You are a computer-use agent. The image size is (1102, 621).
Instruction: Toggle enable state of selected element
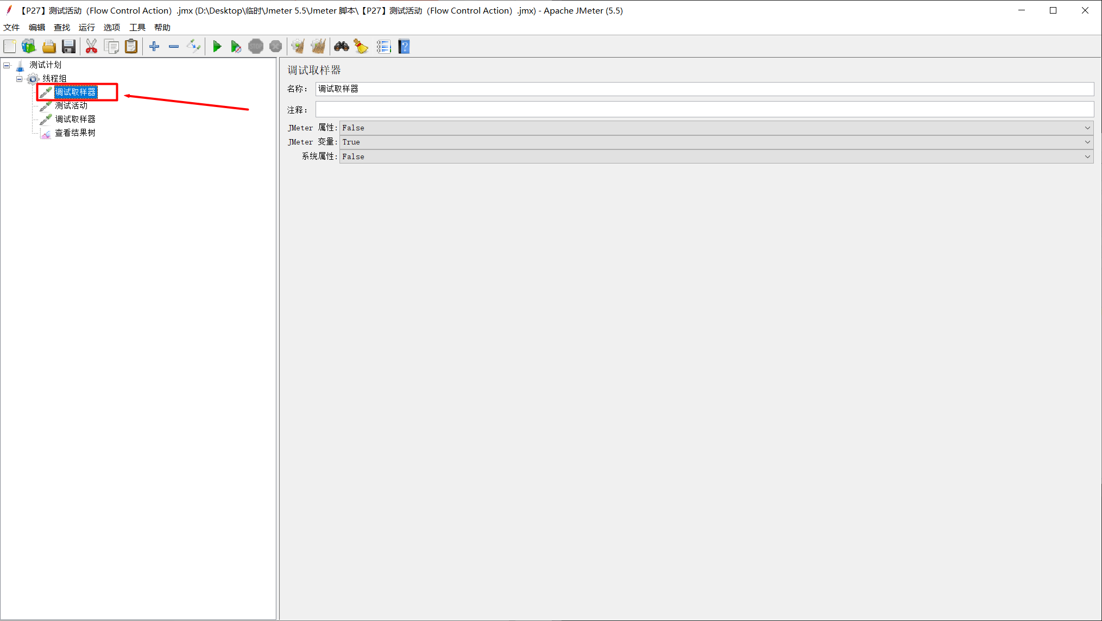click(194, 46)
